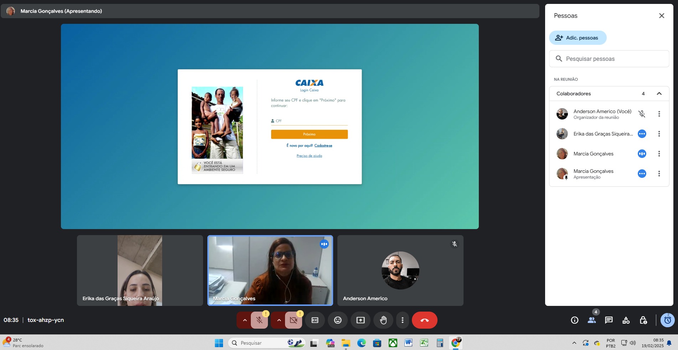Toggle the camera off button
The image size is (678, 350).
click(x=294, y=320)
